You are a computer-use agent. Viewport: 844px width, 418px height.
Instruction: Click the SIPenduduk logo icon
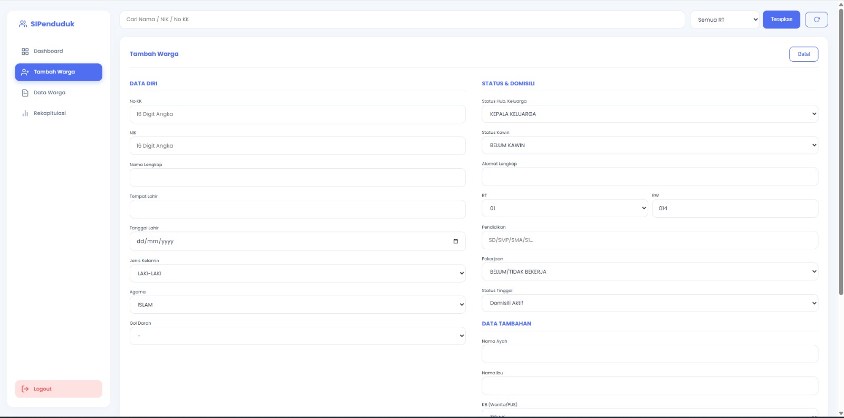pos(23,24)
